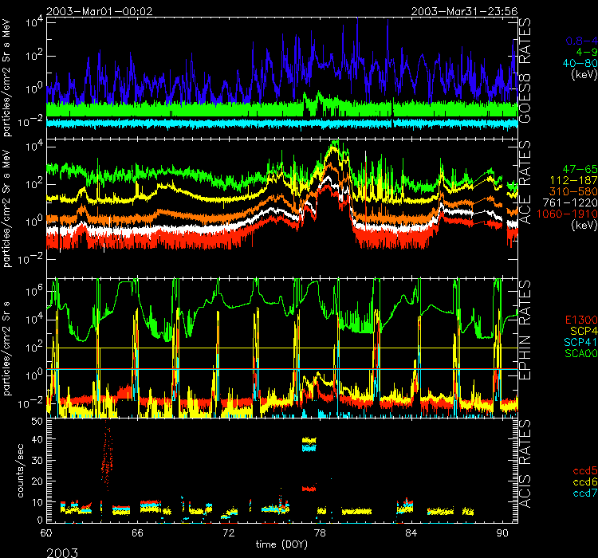Click the 66 tick on the time axis

coord(137,532)
